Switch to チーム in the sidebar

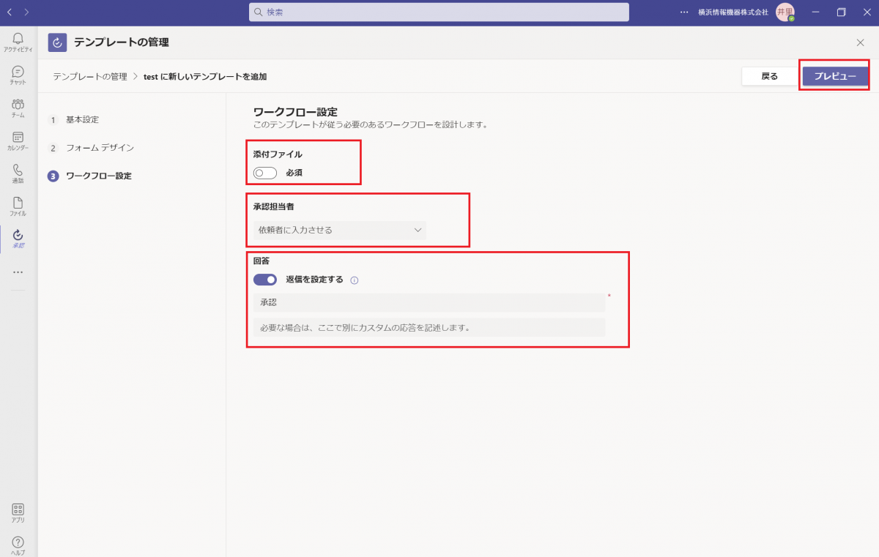18,106
